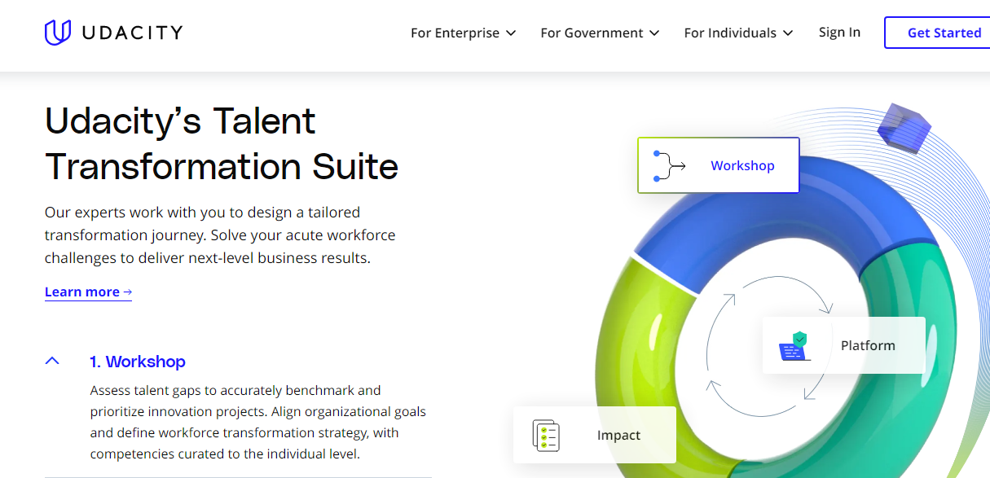Expand the For Enterprise chevron arrow

(511, 33)
